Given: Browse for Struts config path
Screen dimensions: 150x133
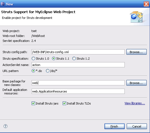Looking at the screenshot, I should (x=137, y=52).
